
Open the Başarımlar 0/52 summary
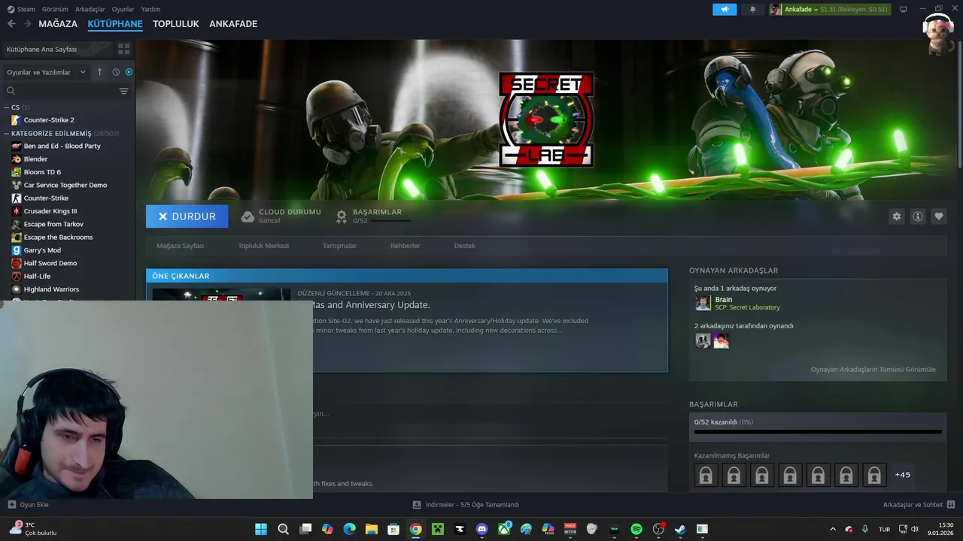point(373,216)
